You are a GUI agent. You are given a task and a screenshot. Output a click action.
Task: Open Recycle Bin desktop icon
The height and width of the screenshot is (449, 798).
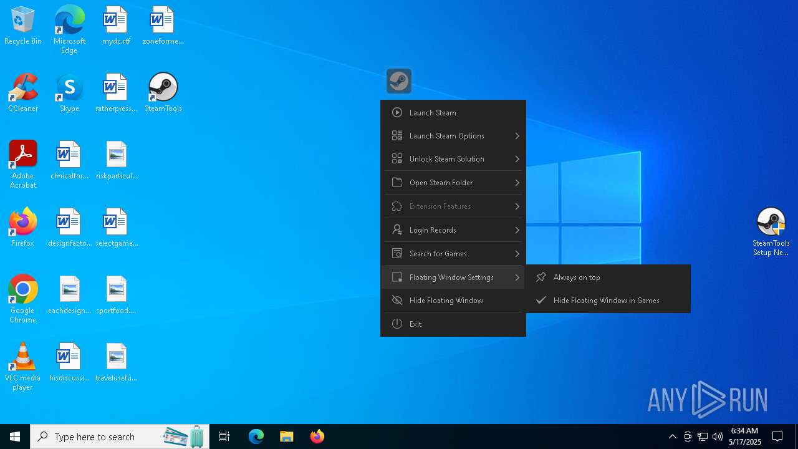pos(23,26)
